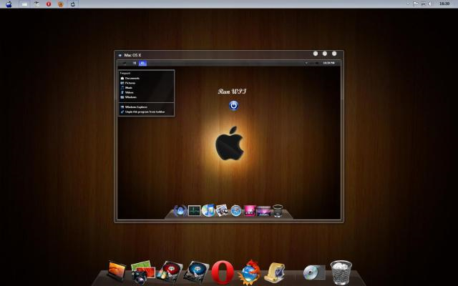Click the purple aurora icon in preview dock
458x286 pixels.
(x=263, y=211)
